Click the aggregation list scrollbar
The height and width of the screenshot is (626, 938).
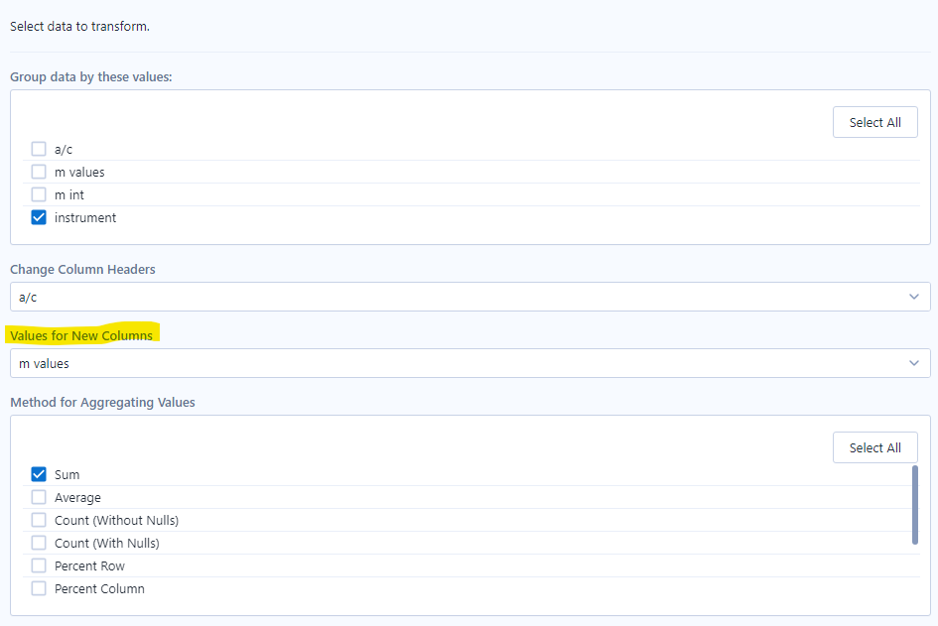[x=915, y=506]
